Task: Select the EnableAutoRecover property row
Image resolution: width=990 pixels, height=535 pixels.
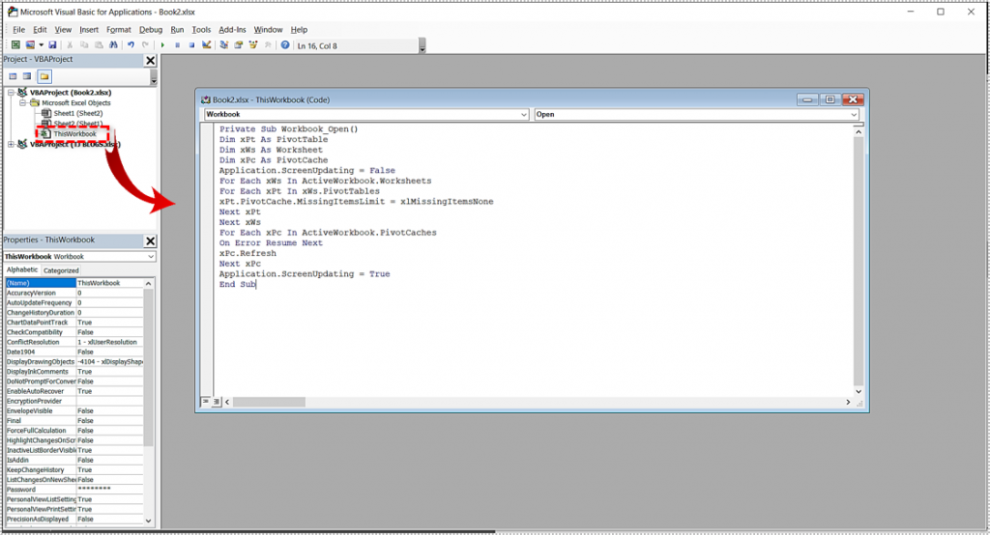Action: point(73,391)
